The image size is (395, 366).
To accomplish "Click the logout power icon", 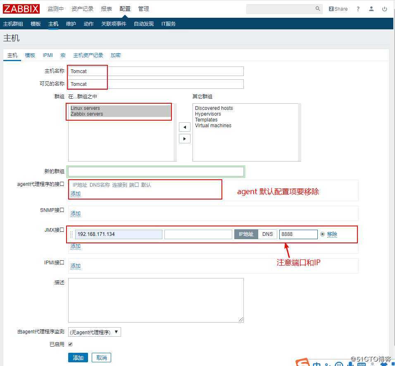I will 384,8.
